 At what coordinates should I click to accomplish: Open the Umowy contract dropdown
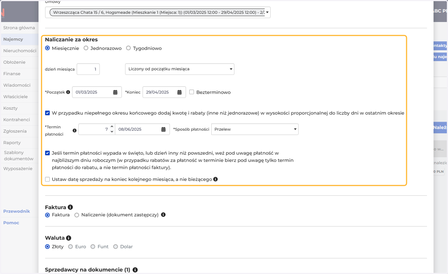[x=158, y=12]
